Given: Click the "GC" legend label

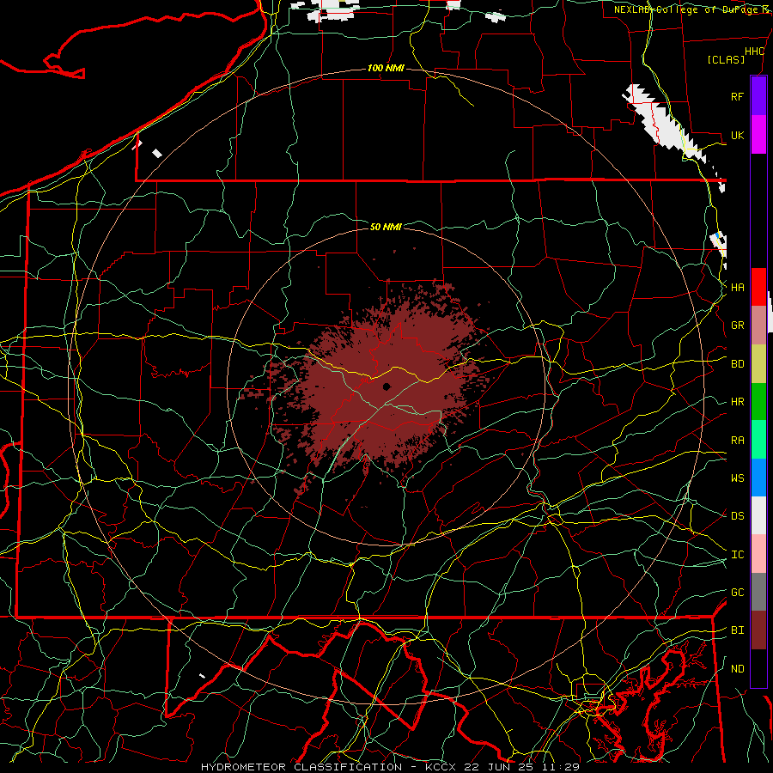Looking at the screenshot, I should click(x=737, y=593).
